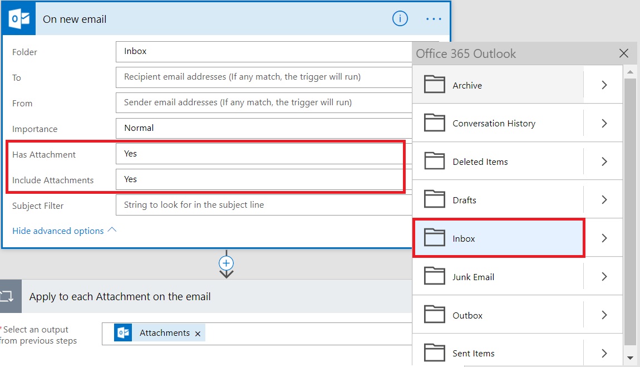The width and height of the screenshot is (640, 367).
Task: Expand the Inbox folder chevron
Action: [x=604, y=238]
